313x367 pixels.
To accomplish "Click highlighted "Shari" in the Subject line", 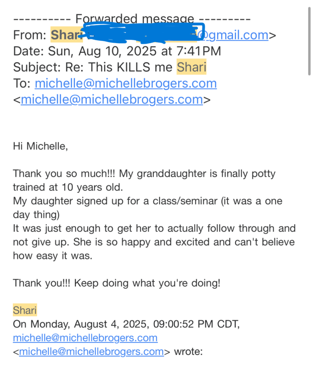I will point(191,67).
